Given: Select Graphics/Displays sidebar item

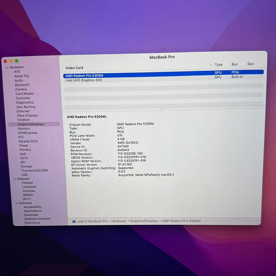Looking at the screenshot, I should 34,124.
